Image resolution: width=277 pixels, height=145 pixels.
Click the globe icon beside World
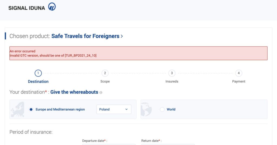pyautogui.click(x=146, y=109)
